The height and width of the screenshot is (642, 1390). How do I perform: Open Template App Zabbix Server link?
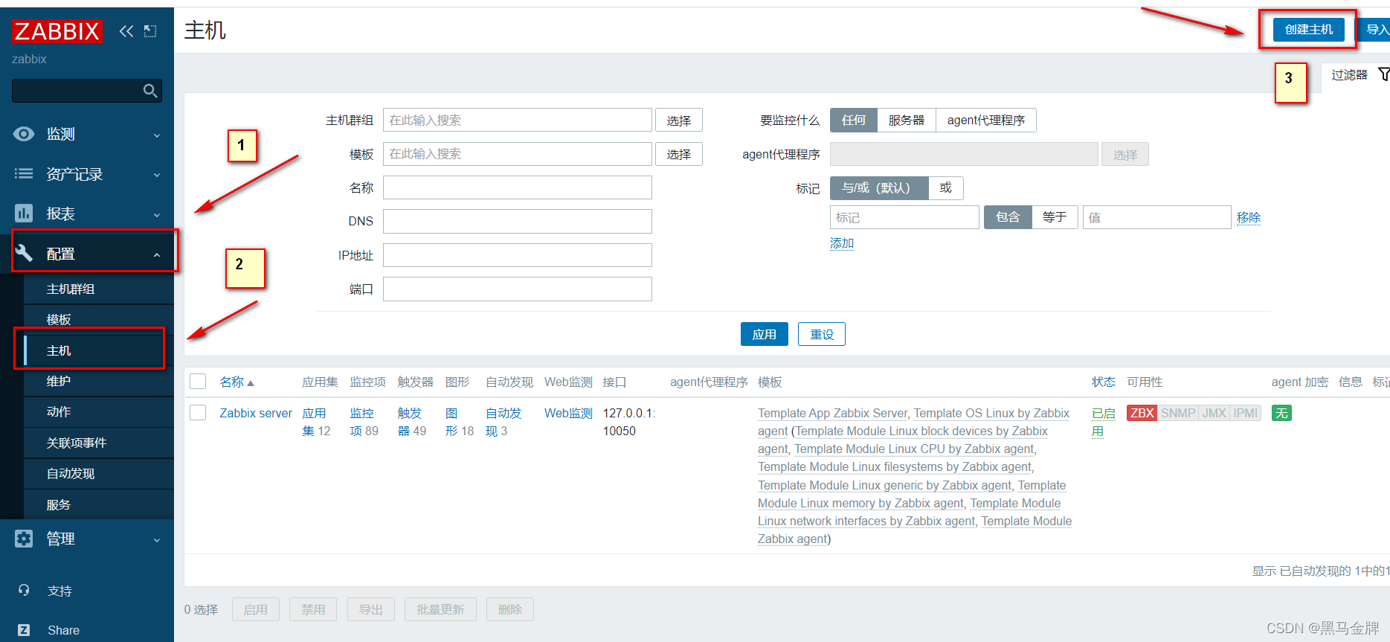[833, 413]
